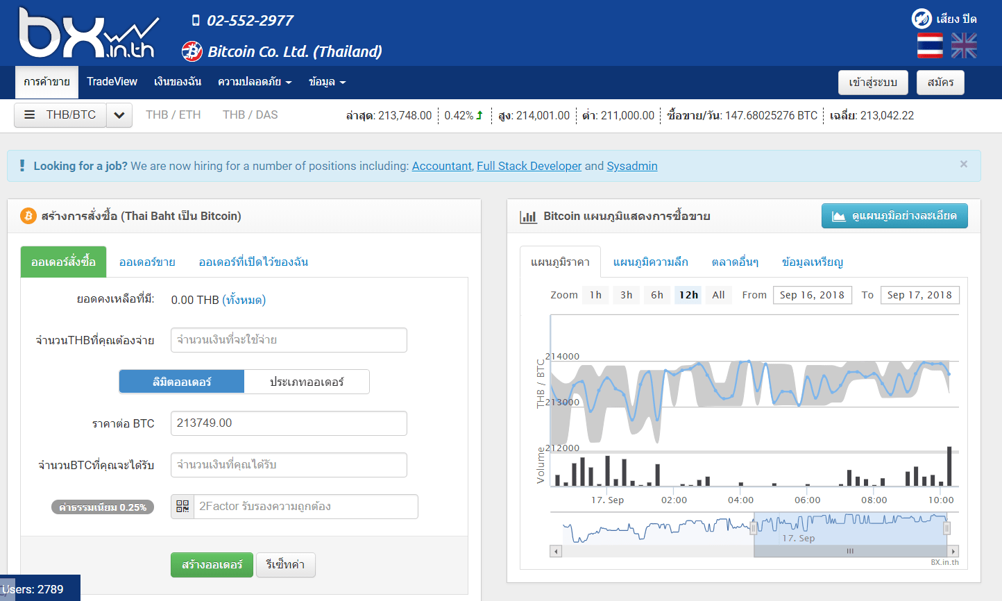
Task: Click the ทั้งหมด use-all balance link
Action: click(x=244, y=300)
